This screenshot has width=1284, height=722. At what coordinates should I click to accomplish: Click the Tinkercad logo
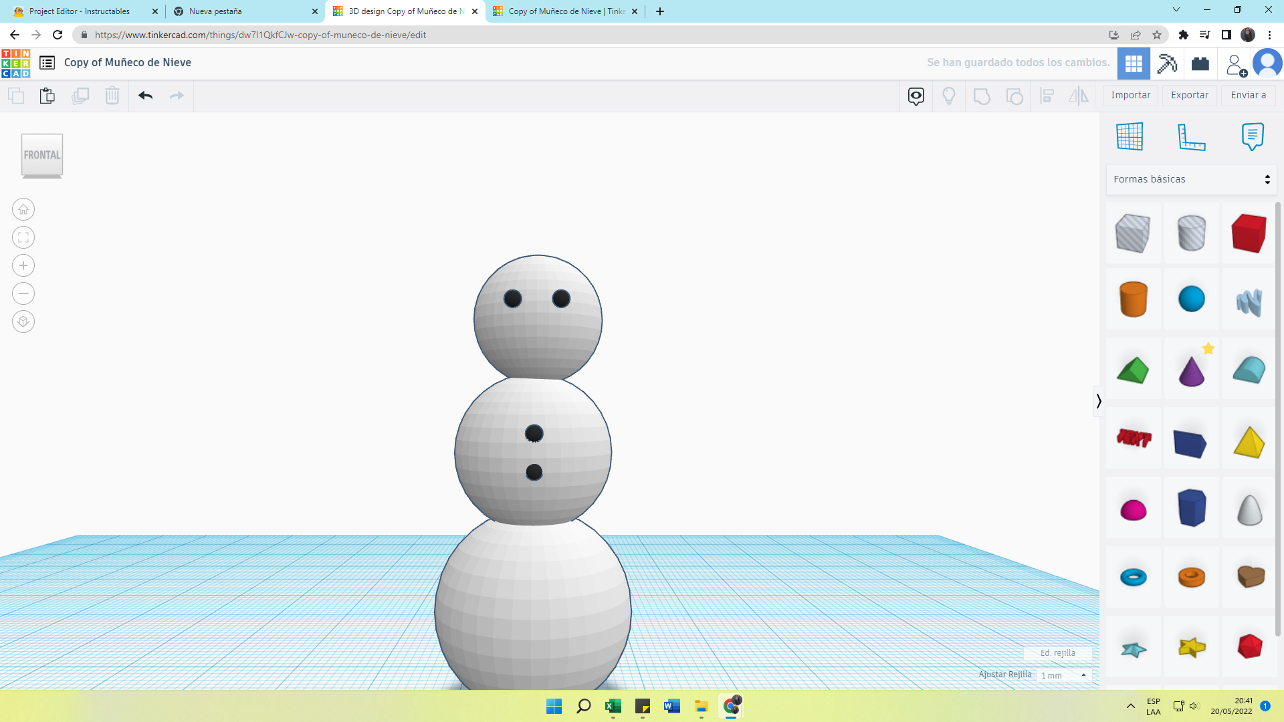click(x=15, y=63)
